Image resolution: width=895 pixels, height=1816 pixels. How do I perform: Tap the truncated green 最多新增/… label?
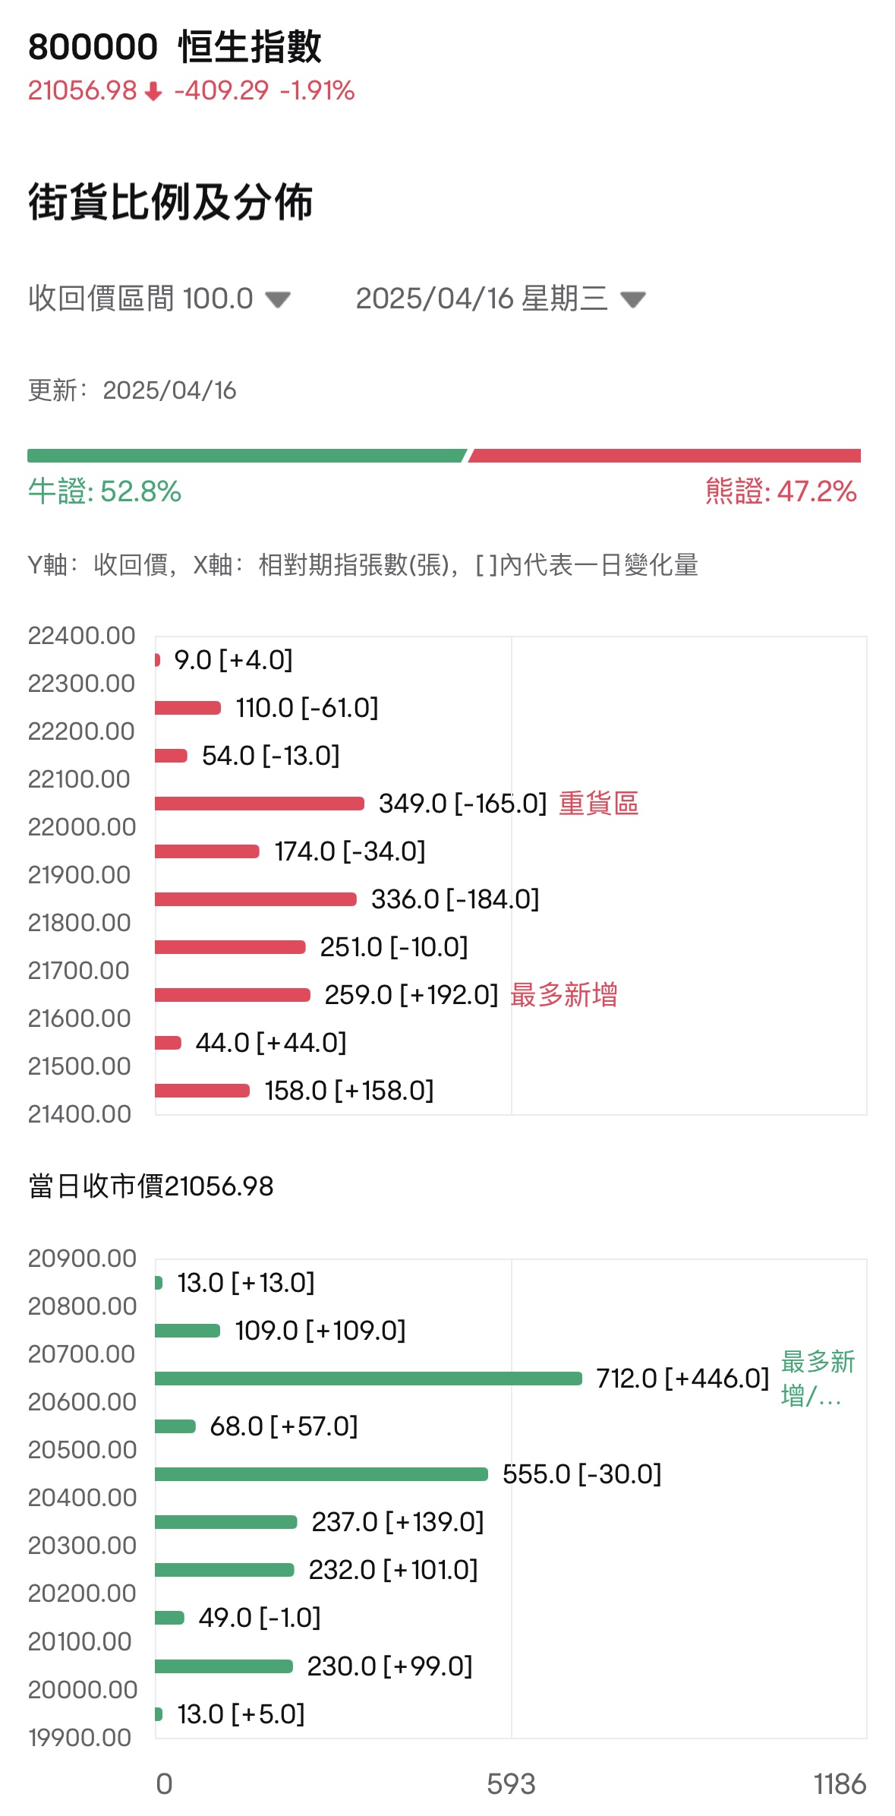tap(817, 1379)
